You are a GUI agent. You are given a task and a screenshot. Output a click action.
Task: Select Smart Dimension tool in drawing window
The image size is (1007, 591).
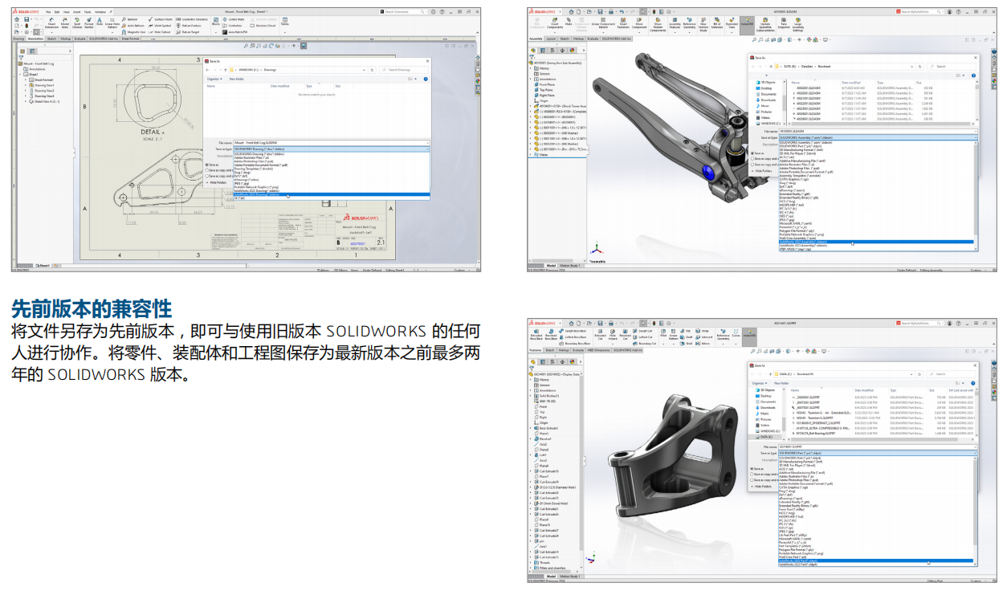click(x=51, y=23)
